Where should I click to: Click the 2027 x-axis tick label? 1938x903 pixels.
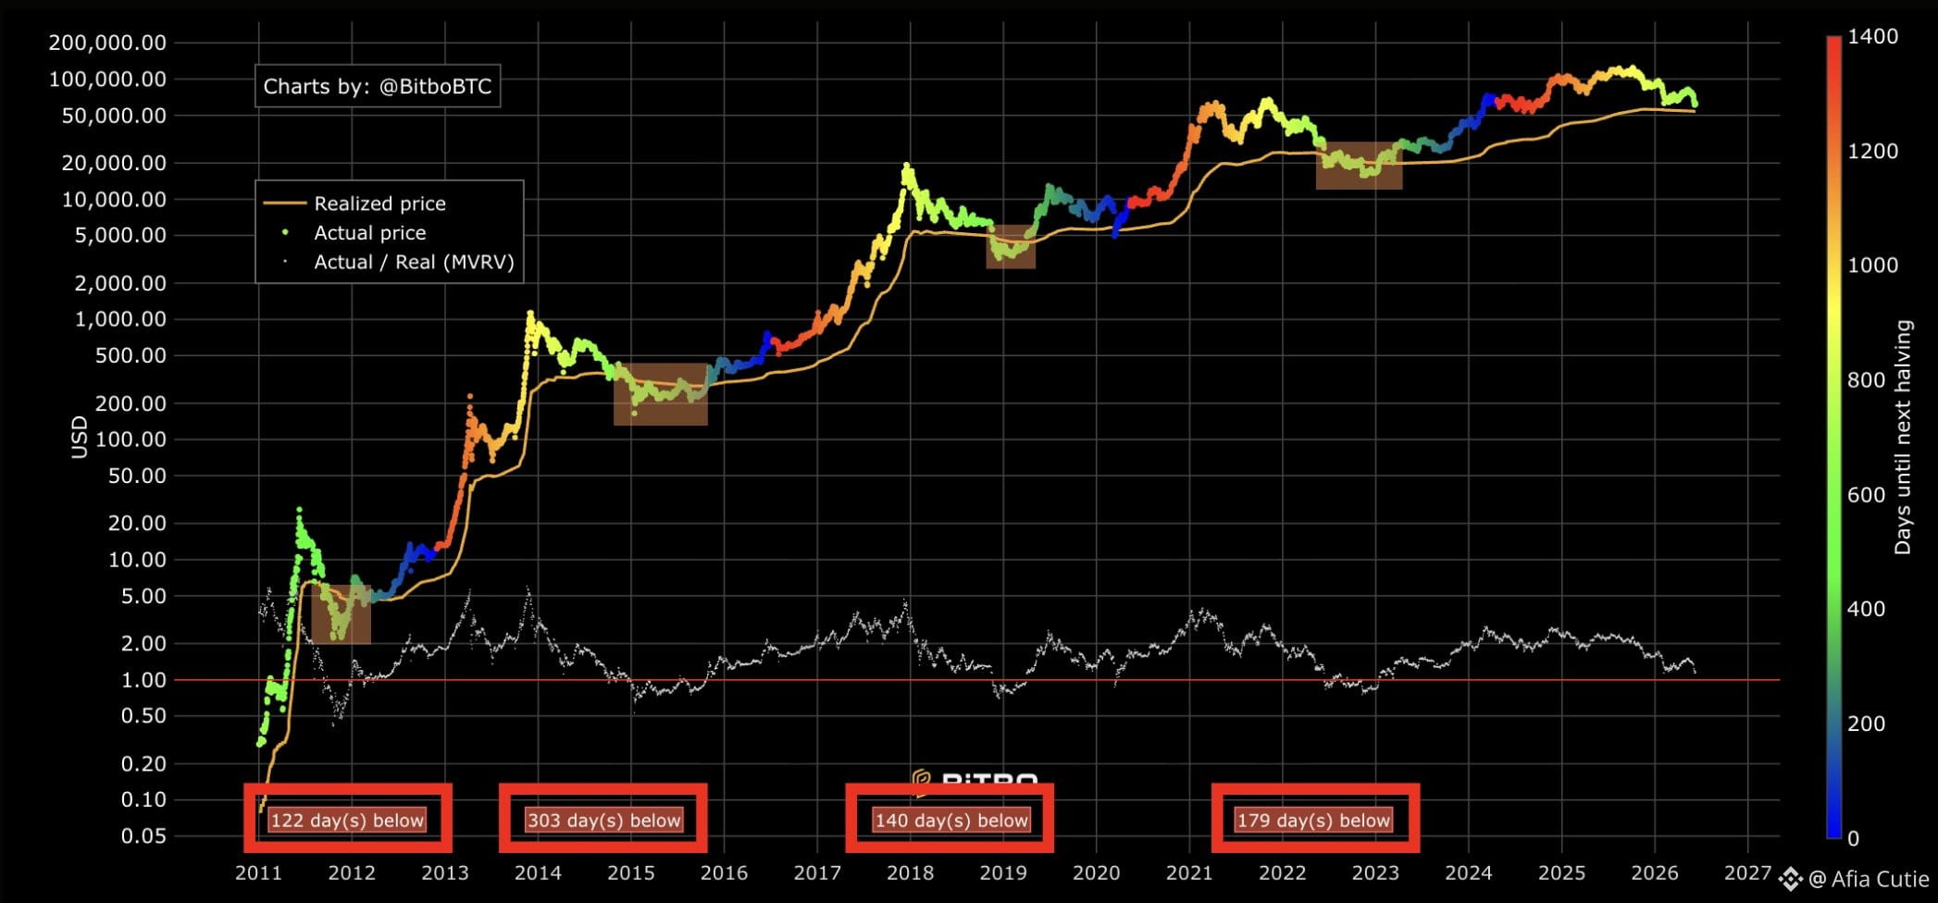[1747, 872]
